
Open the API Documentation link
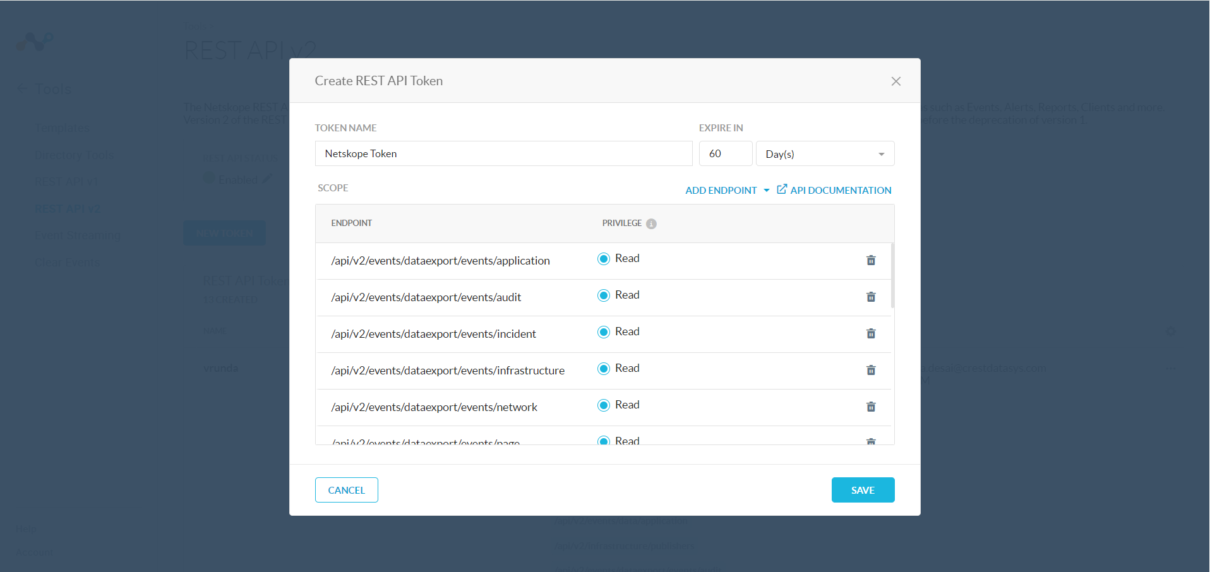tap(841, 190)
